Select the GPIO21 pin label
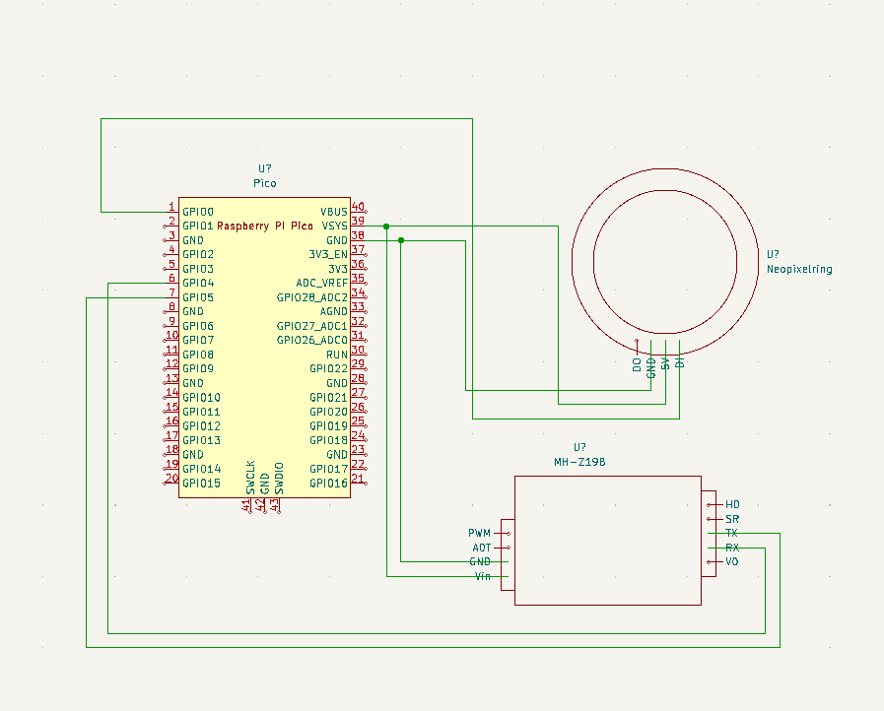Screen dimensions: 884x711 pos(329,398)
